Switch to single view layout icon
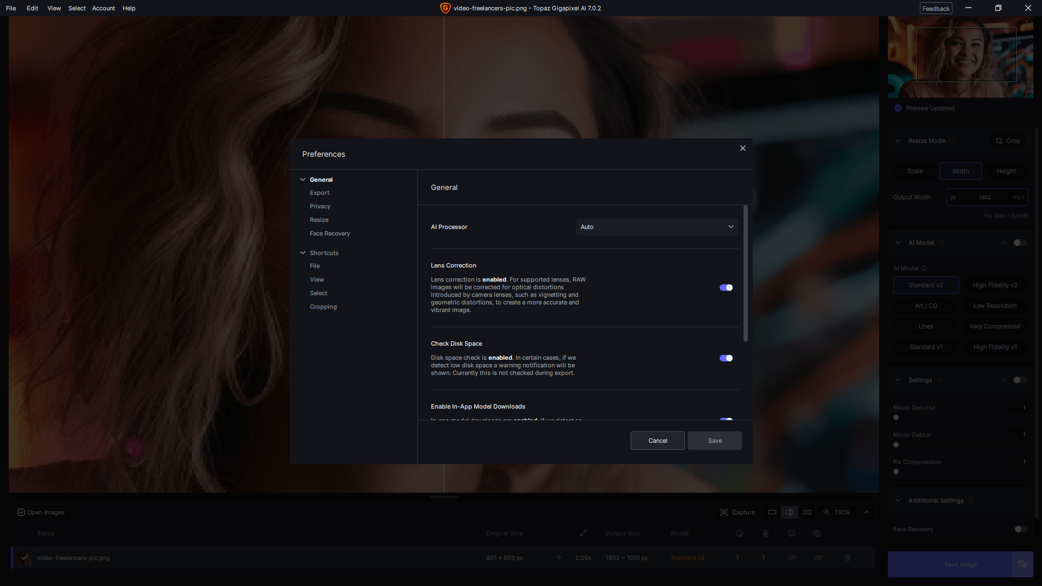The width and height of the screenshot is (1042, 586). (x=772, y=512)
